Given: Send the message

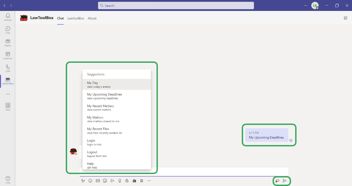Looking at the screenshot, I should click(x=285, y=181).
